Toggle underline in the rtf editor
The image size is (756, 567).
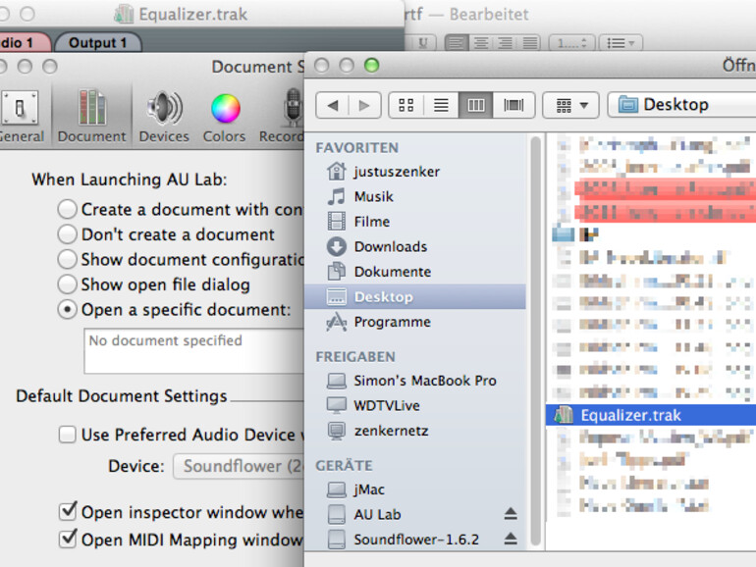(423, 43)
